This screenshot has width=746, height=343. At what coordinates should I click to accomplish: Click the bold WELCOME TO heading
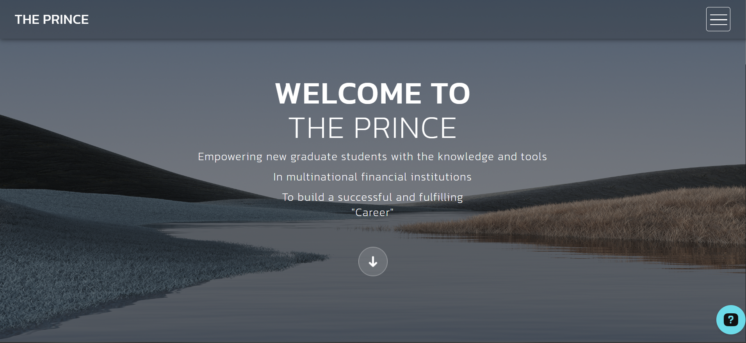point(373,93)
